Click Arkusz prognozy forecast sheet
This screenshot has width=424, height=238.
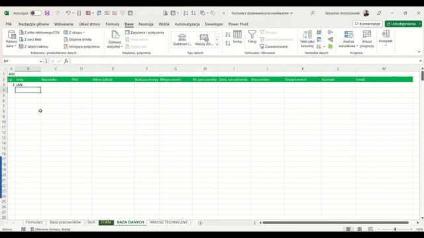tap(367, 39)
